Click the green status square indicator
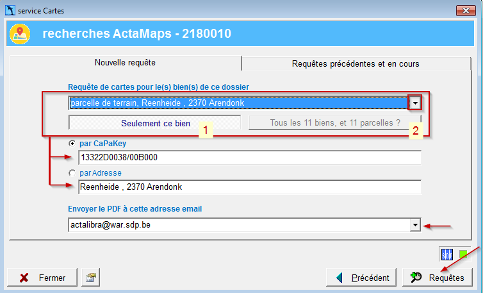Screen dimensions: 483x293 point(463,254)
